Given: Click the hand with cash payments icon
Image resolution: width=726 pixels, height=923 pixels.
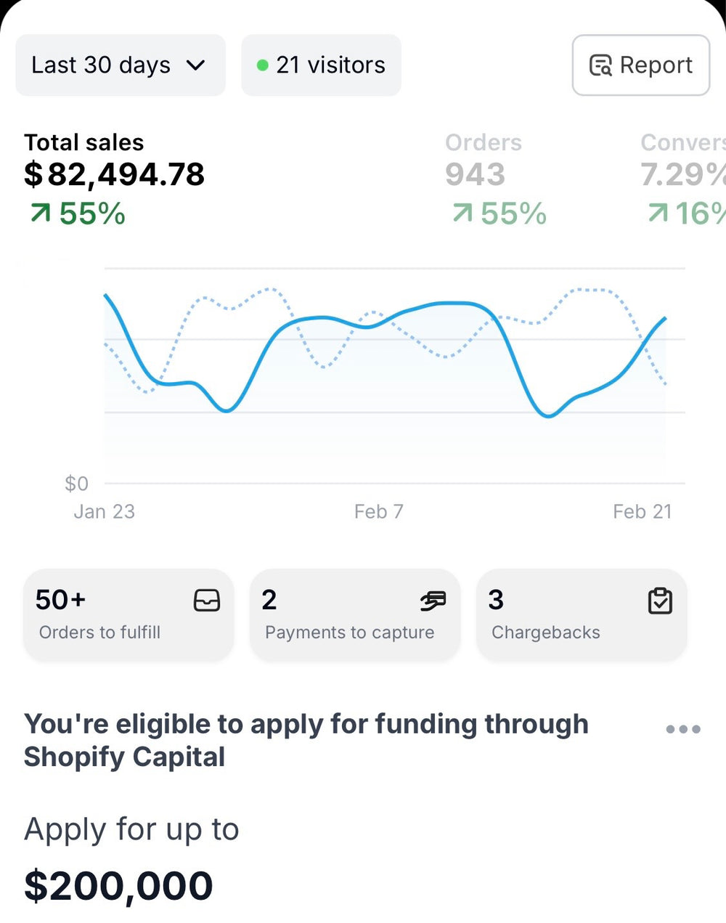Looking at the screenshot, I should (x=433, y=601).
